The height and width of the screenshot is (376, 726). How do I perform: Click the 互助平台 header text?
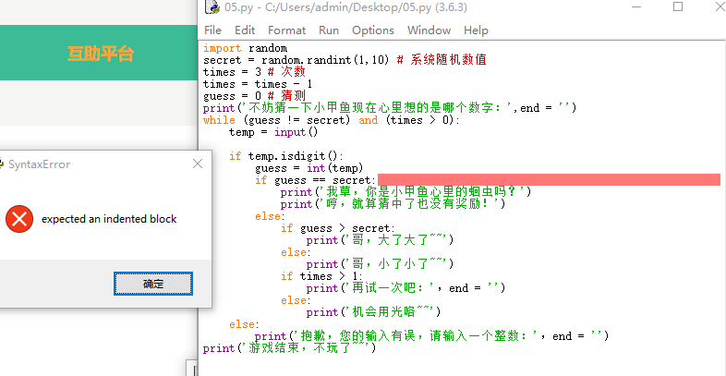(100, 53)
